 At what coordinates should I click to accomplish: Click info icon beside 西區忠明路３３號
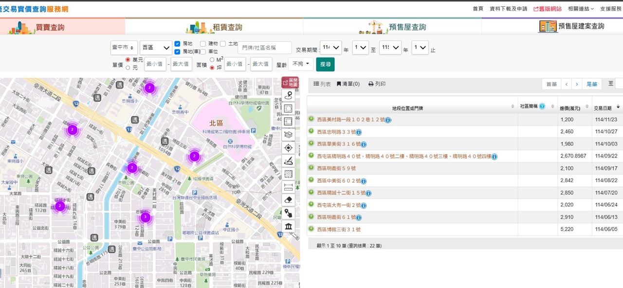point(359,132)
